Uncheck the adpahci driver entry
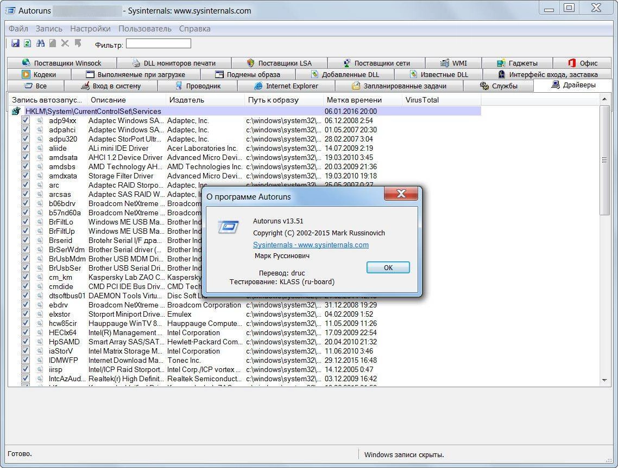Image resolution: width=618 pixels, height=468 pixels. [x=25, y=130]
